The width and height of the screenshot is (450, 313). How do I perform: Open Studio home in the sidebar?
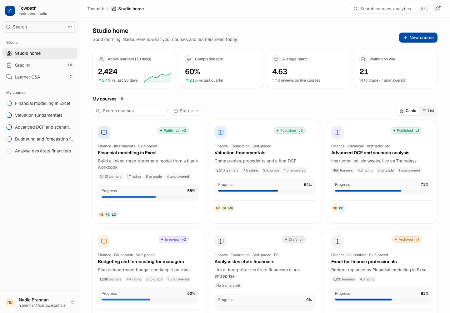(40, 53)
